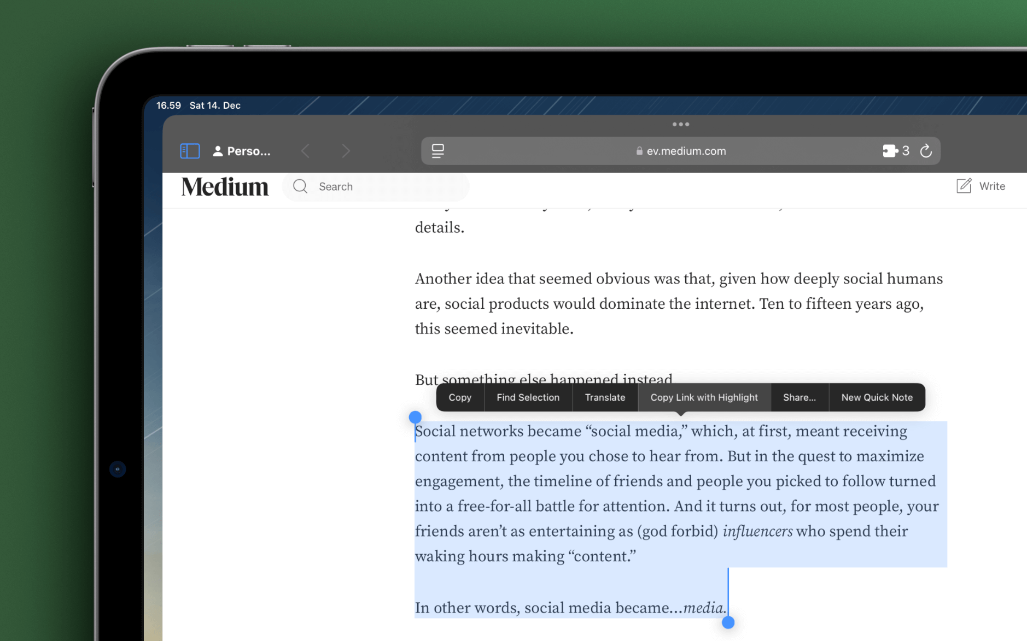Open the Write pencil icon

[x=964, y=186]
